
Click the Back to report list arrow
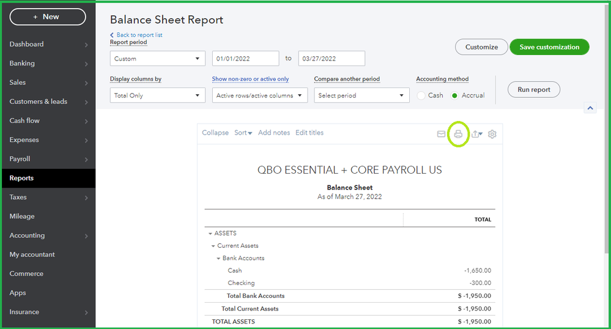112,35
